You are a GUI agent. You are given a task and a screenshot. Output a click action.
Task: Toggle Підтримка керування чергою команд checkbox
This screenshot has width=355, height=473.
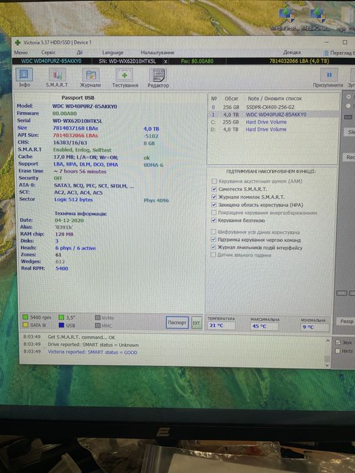(214, 239)
